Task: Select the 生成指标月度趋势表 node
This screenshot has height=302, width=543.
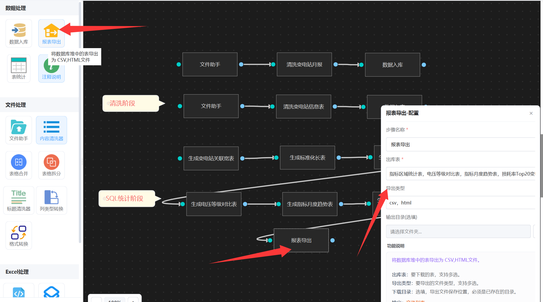Action: coord(310,204)
